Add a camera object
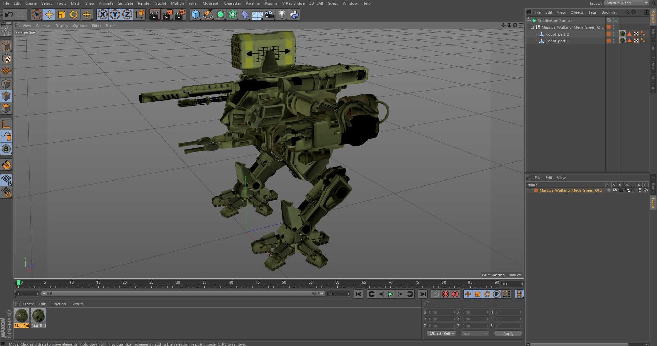The image size is (657, 346). click(x=270, y=14)
